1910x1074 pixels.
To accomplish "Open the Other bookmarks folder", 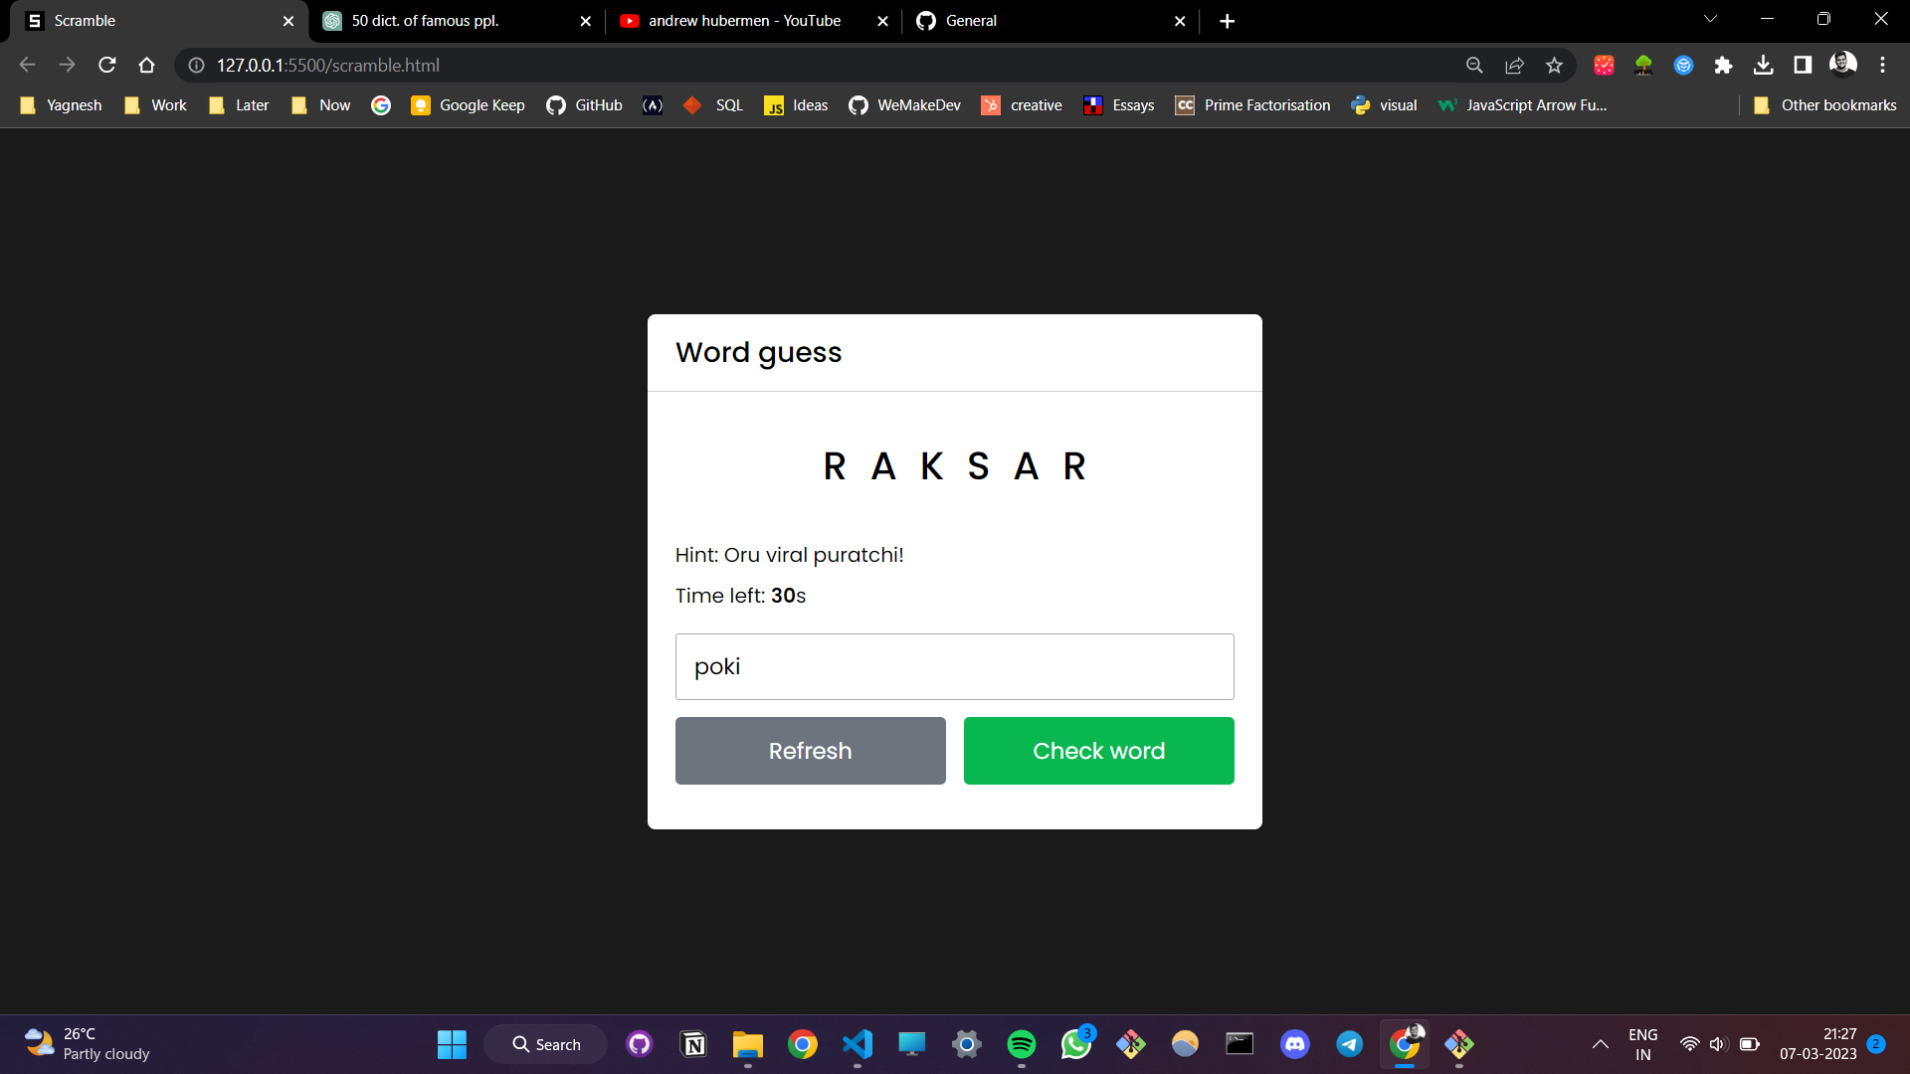I will click(x=1825, y=104).
